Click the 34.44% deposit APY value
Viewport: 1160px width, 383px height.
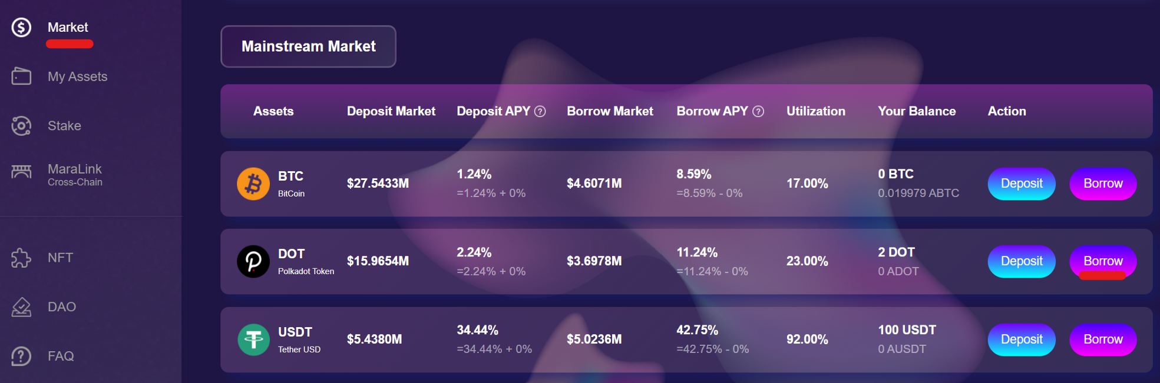[x=478, y=330]
